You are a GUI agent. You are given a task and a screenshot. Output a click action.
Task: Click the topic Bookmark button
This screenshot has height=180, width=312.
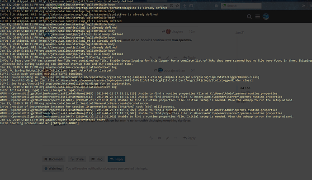[x=54, y=159]
